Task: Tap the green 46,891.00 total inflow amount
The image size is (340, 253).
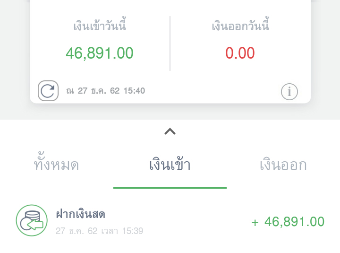Action: coord(100,53)
